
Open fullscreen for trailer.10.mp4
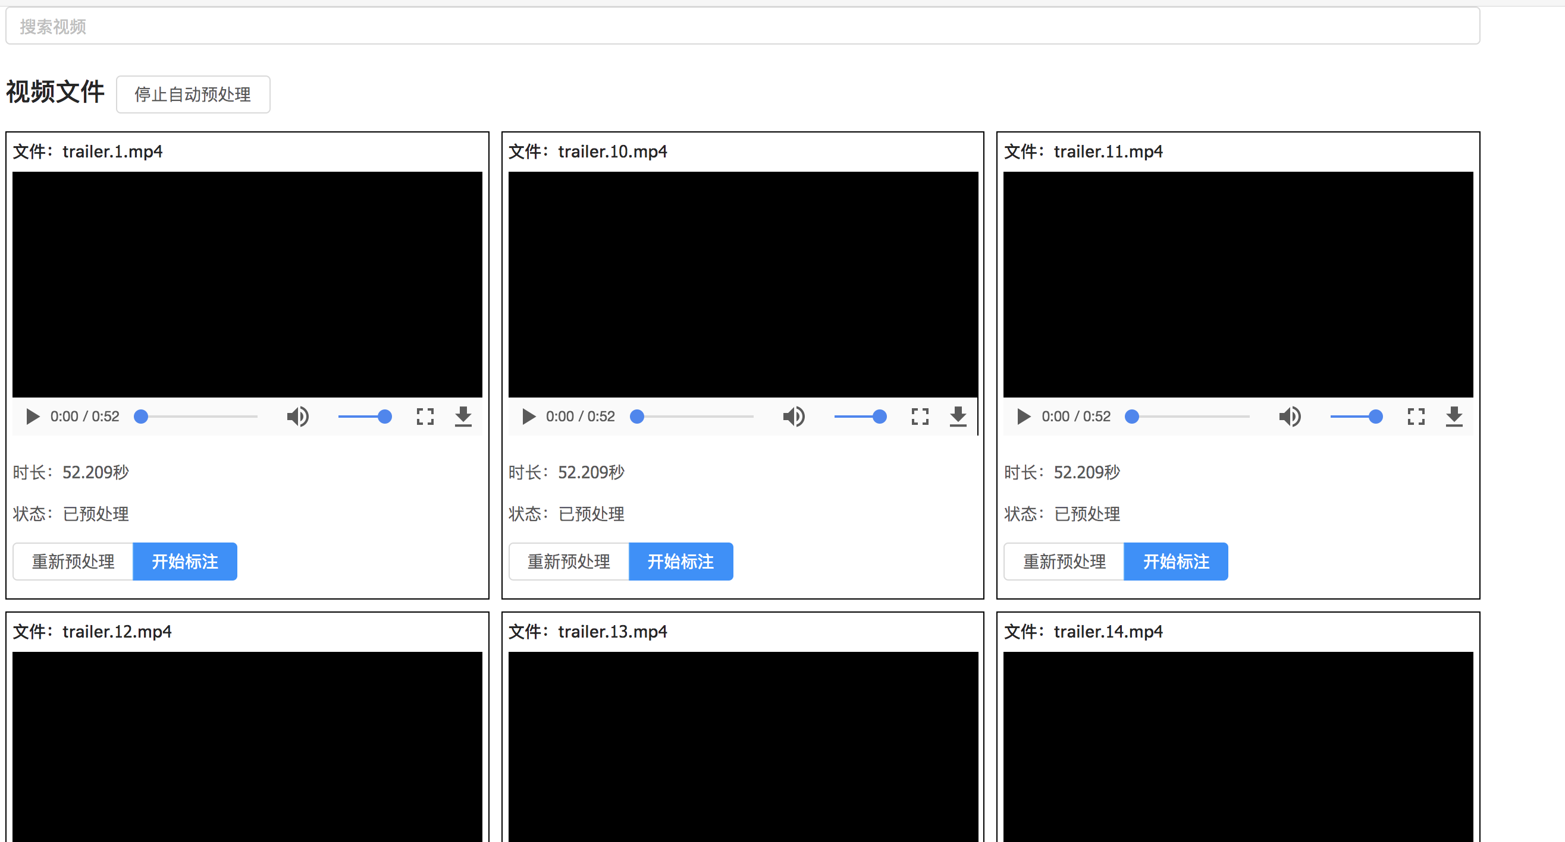point(920,417)
